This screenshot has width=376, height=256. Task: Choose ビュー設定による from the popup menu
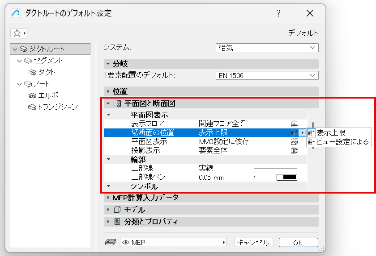pyautogui.click(x=338, y=142)
